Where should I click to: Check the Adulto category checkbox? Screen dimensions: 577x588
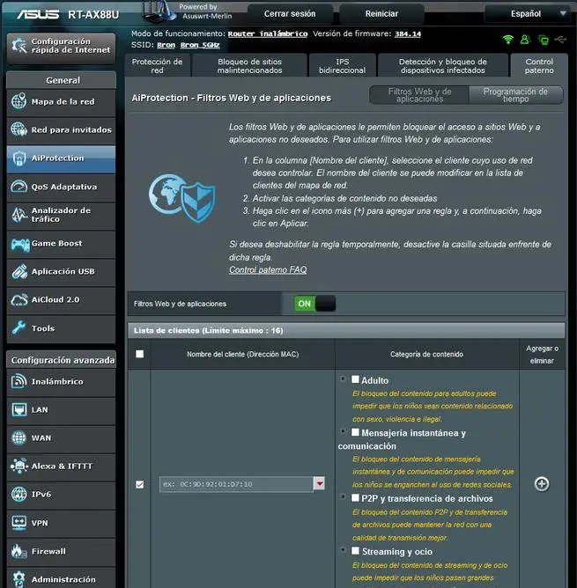click(x=355, y=379)
